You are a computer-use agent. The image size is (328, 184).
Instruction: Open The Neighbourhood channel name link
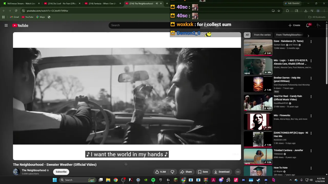coord(34,170)
